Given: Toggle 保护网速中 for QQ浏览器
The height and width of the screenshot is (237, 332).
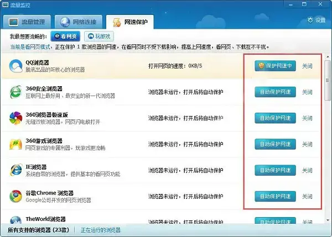Looking at the screenshot, I should click(275, 66).
